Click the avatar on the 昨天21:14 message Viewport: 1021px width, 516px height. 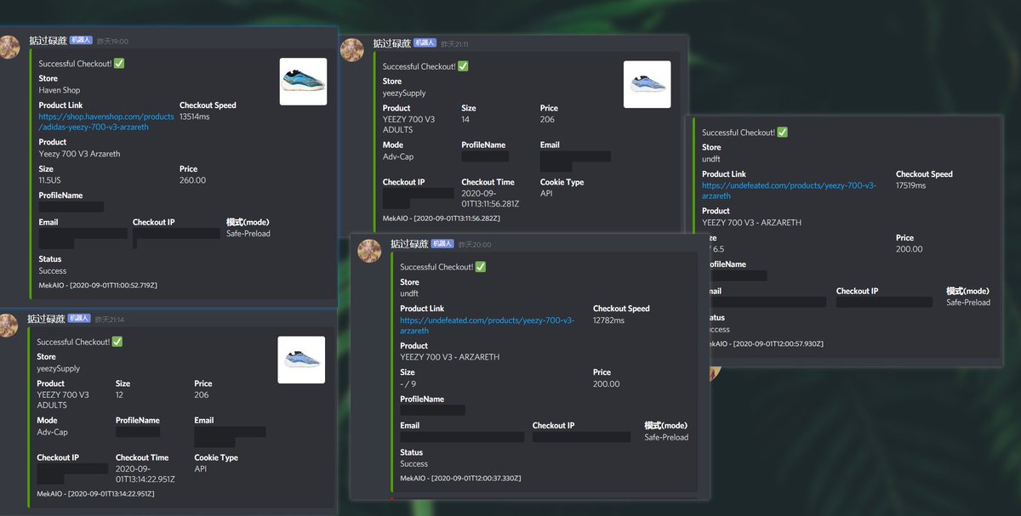coord(9,325)
